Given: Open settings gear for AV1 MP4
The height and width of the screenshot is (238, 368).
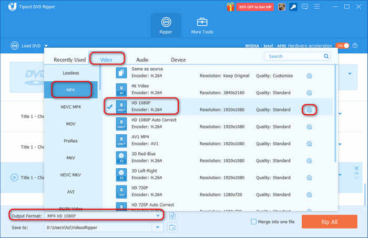Looking at the screenshot, I should (x=309, y=144).
